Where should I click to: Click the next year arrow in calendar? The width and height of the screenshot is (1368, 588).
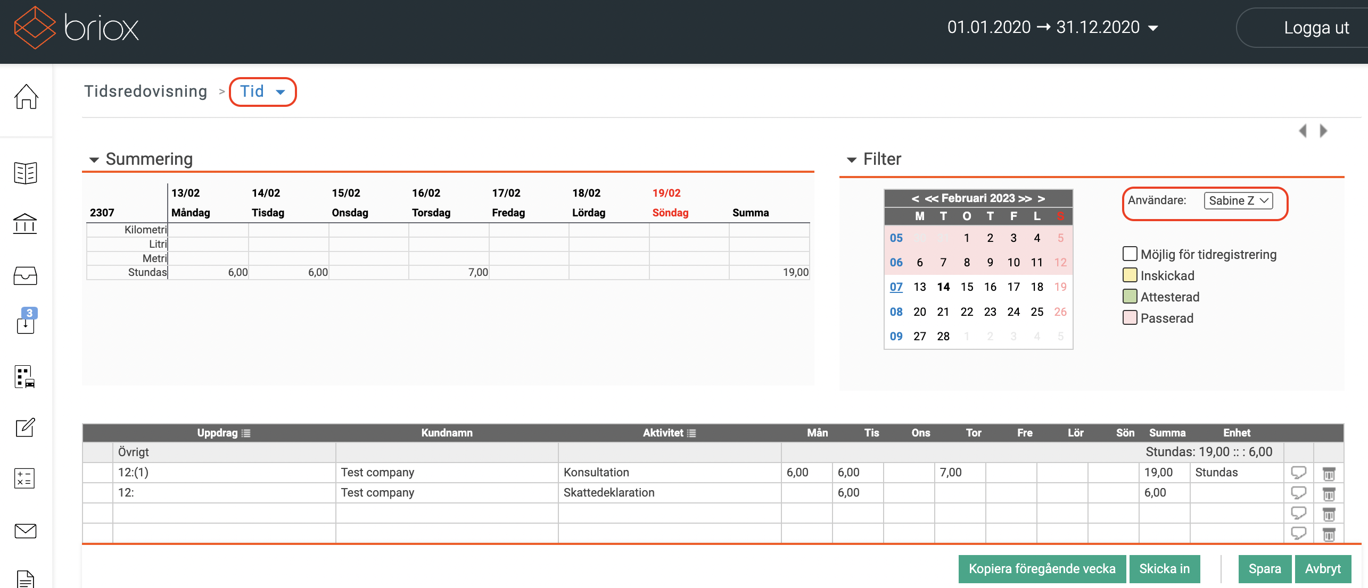1041,199
